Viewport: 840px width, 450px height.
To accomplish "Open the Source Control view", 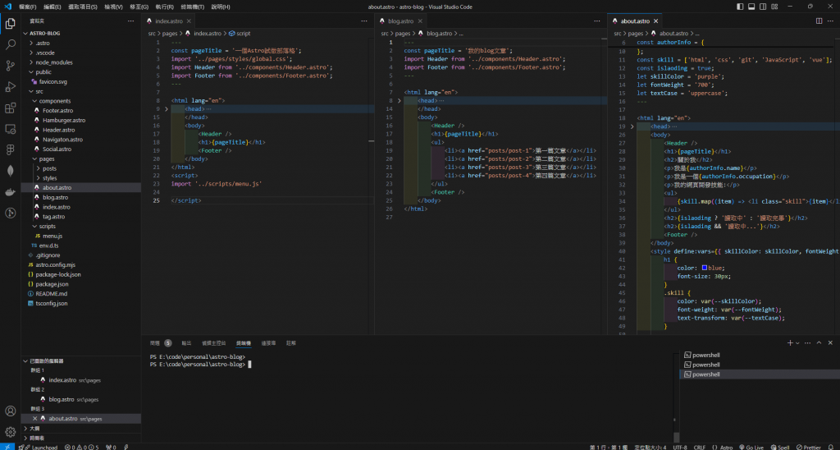I will pyautogui.click(x=11, y=66).
